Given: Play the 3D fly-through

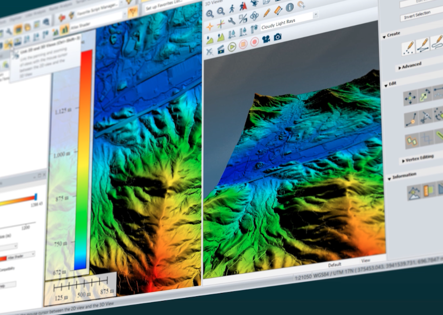Looking at the screenshot, I should (x=232, y=47).
